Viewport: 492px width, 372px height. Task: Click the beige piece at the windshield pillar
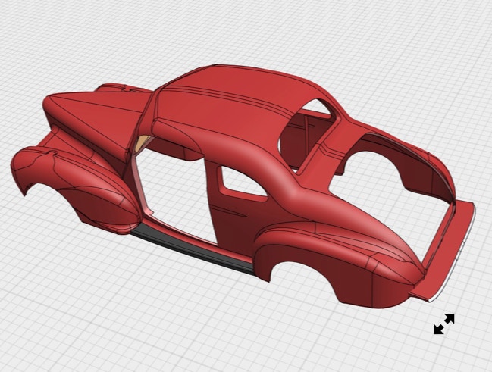(x=141, y=144)
